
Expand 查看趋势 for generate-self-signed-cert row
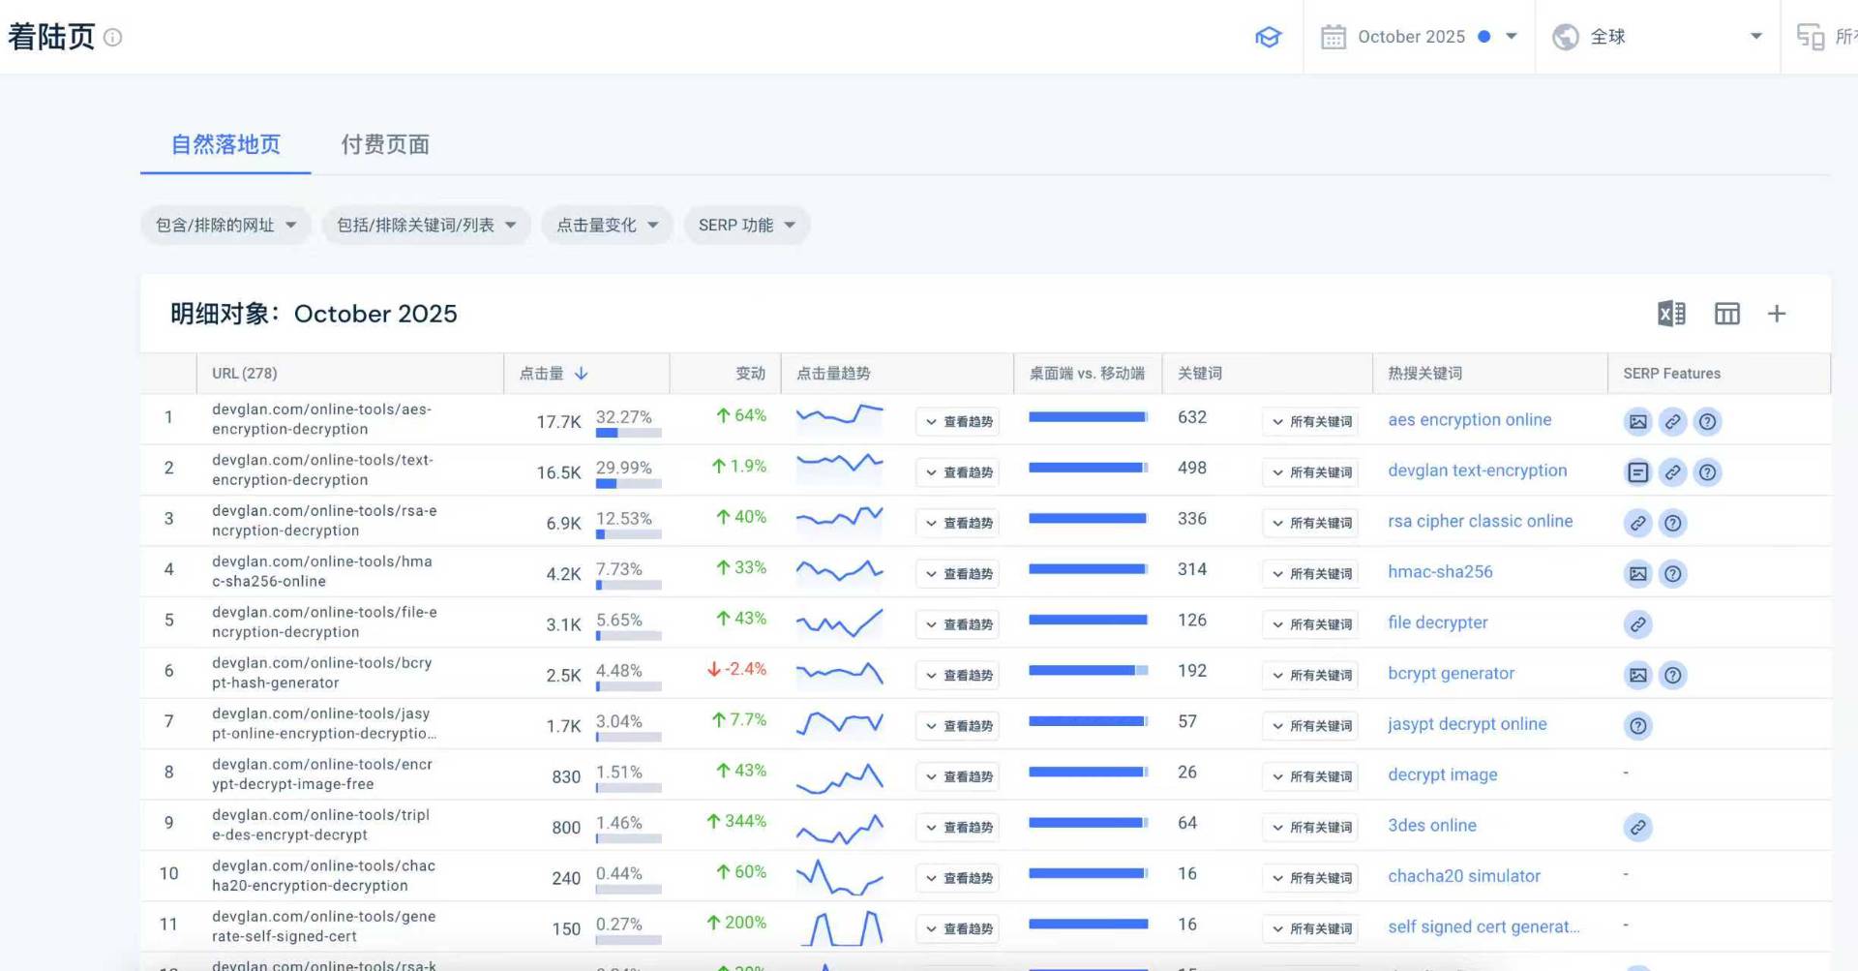[x=958, y=929]
